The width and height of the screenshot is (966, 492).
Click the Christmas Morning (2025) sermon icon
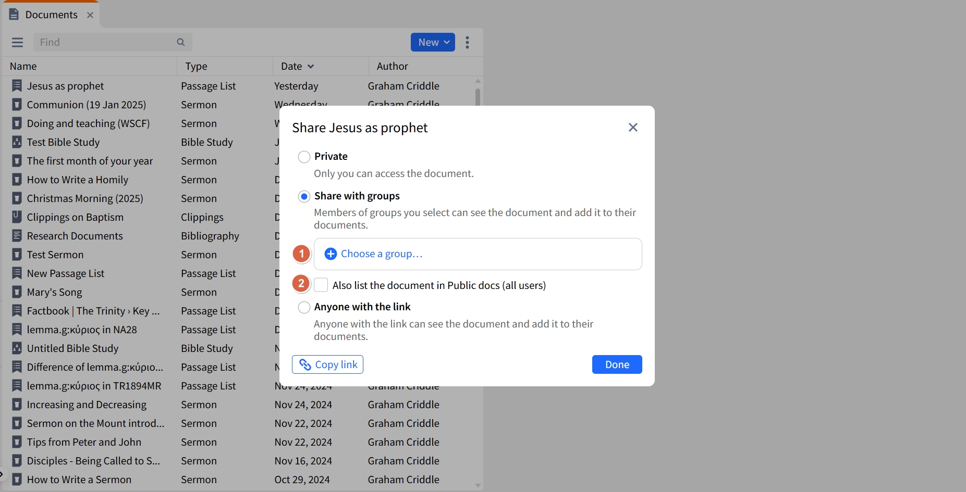(x=17, y=198)
